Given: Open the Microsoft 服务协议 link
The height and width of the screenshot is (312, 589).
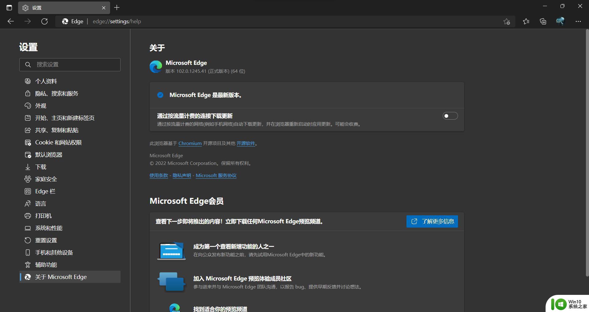Looking at the screenshot, I should (x=216, y=176).
